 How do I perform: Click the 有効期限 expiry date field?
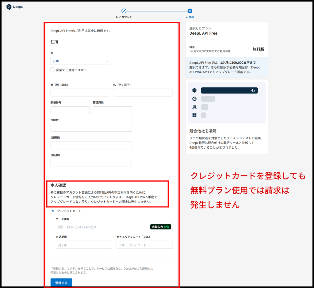84,245
